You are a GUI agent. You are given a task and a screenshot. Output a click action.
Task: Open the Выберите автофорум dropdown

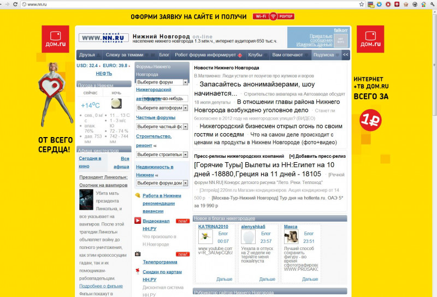pyautogui.click(x=162, y=108)
